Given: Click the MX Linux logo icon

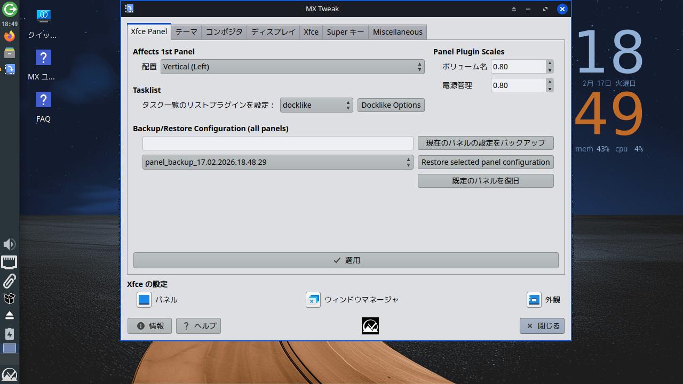Looking at the screenshot, I should click(x=370, y=326).
